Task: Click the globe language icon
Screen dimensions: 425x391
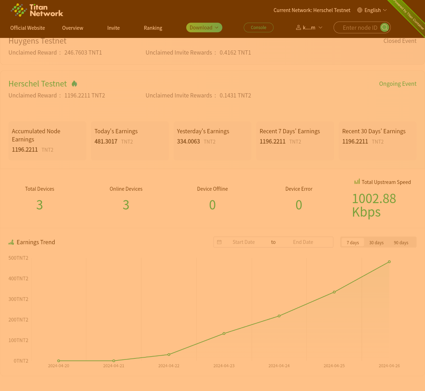Action: (x=360, y=10)
